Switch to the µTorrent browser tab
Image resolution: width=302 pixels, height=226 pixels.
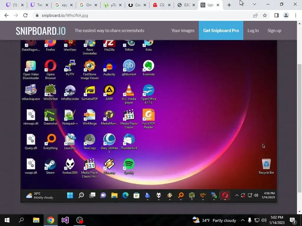click(x=113, y=5)
